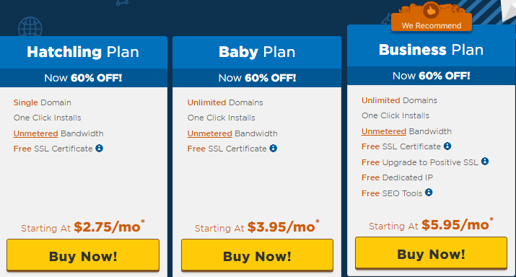Viewport: 516px width, 277px height.
Task: Open Unmetered link in Baby Plan
Action: pyautogui.click(x=209, y=133)
